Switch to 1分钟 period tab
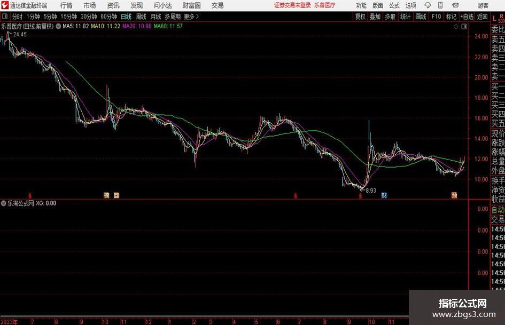 pos(33,17)
